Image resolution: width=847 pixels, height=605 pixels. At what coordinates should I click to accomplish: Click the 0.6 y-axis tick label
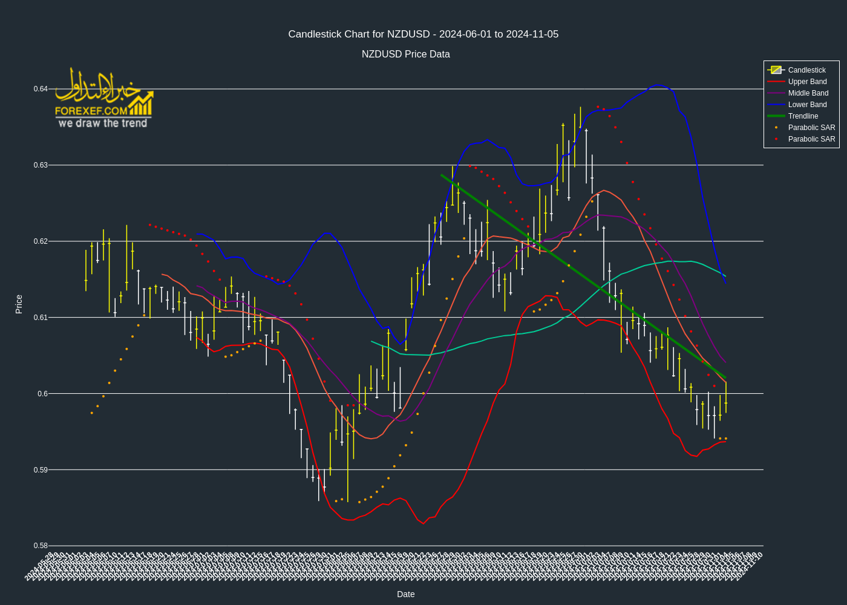point(42,394)
